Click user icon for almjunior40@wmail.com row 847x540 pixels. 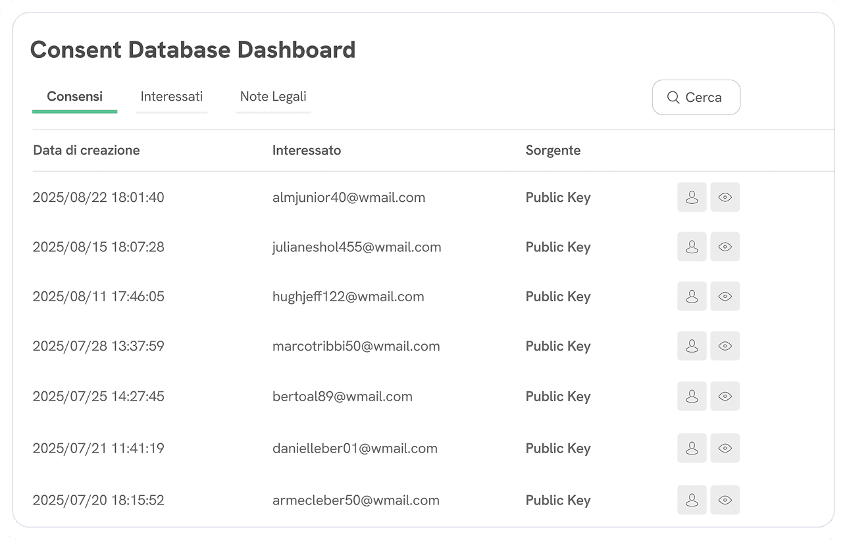692,197
